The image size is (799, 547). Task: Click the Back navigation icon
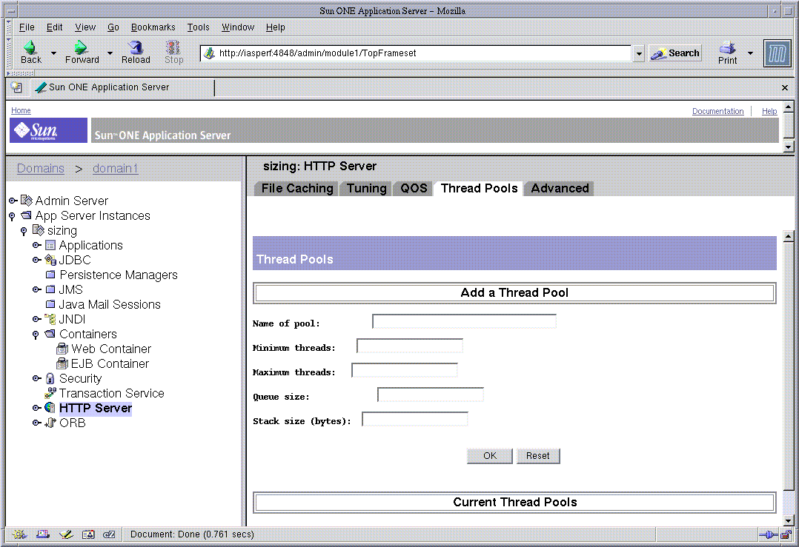tap(30, 47)
